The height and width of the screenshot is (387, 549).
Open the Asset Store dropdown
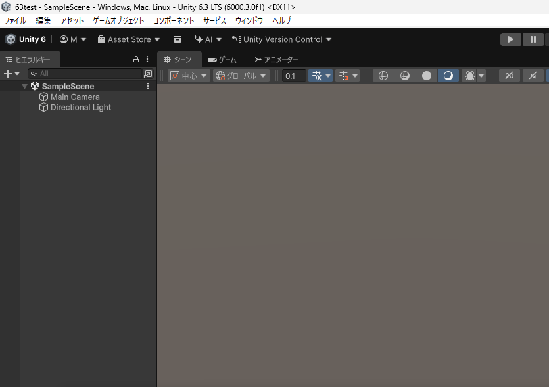129,39
